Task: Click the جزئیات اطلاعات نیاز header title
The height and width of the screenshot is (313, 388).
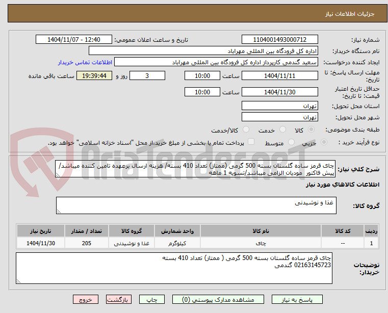Action: pyautogui.click(x=350, y=14)
